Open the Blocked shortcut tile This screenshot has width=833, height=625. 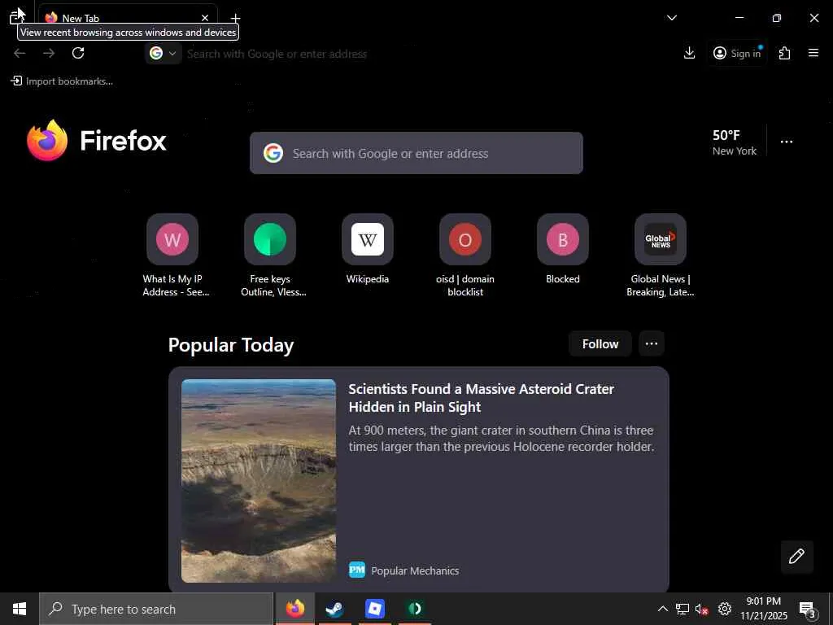click(x=563, y=250)
